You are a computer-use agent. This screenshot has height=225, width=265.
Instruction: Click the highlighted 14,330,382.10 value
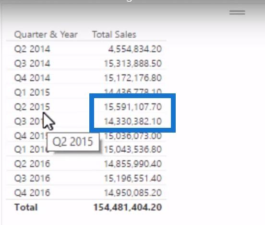pyautogui.click(x=133, y=121)
